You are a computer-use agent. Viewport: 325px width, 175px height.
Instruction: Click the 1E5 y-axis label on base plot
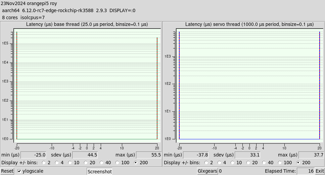(5, 43)
